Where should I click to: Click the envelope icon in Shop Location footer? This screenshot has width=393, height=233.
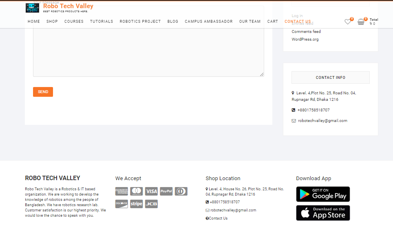208,210
